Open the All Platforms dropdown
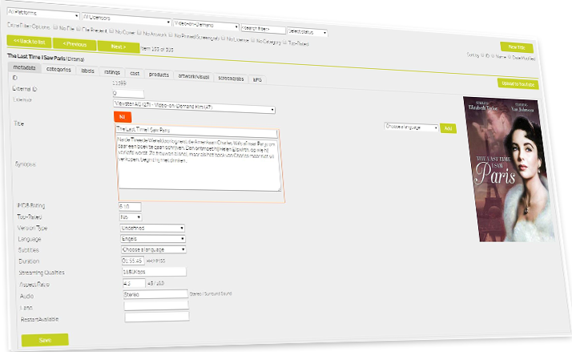The width and height of the screenshot is (572, 352). click(x=41, y=14)
